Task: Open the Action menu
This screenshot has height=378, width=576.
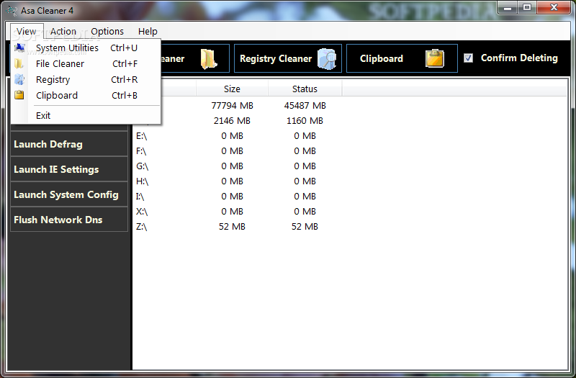Action: click(x=63, y=32)
